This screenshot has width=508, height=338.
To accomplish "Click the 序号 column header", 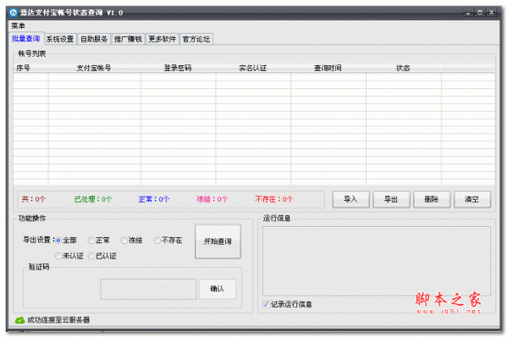I will [x=30, y=68].
